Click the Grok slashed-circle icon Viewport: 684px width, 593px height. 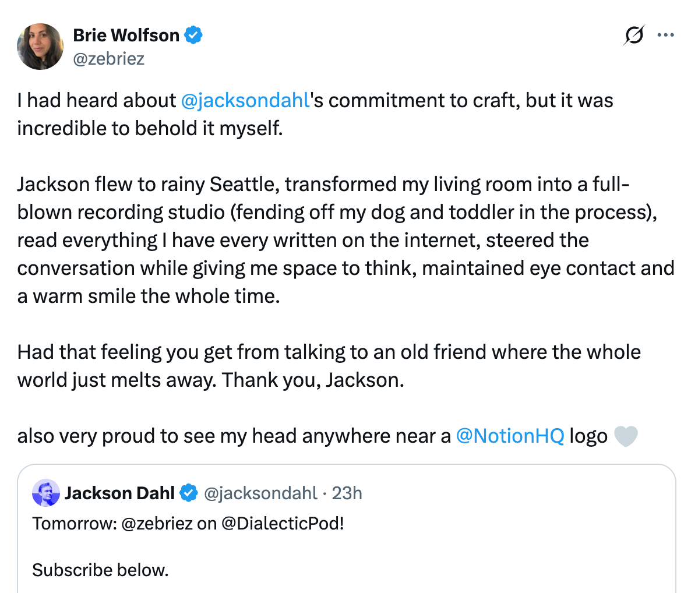point(633,36)
